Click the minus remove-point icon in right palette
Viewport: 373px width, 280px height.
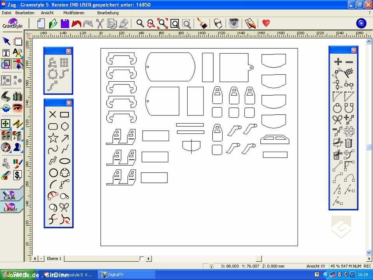(349, 62)
